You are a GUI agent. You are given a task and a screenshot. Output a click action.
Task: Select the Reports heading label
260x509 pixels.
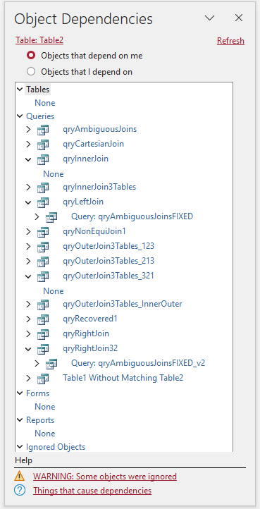pos(40,420)
